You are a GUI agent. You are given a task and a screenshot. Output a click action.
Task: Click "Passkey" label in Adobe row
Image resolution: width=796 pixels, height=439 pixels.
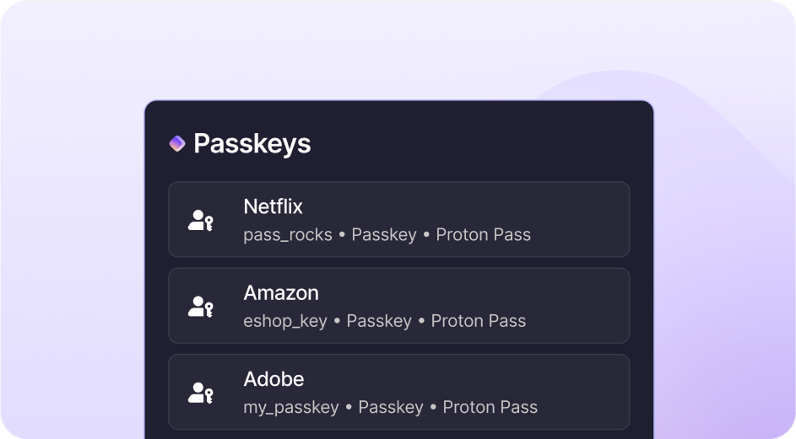(391, 407)
